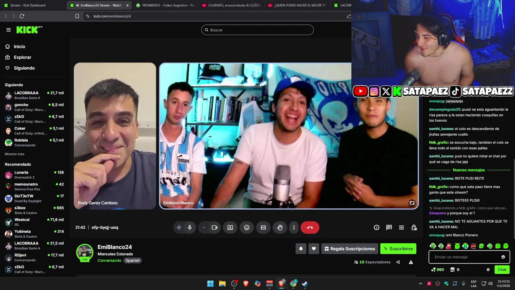The image size is (515, 290).
Task: Open meeting details info icon
Action: pyautogui.click(x=377, y=228)
